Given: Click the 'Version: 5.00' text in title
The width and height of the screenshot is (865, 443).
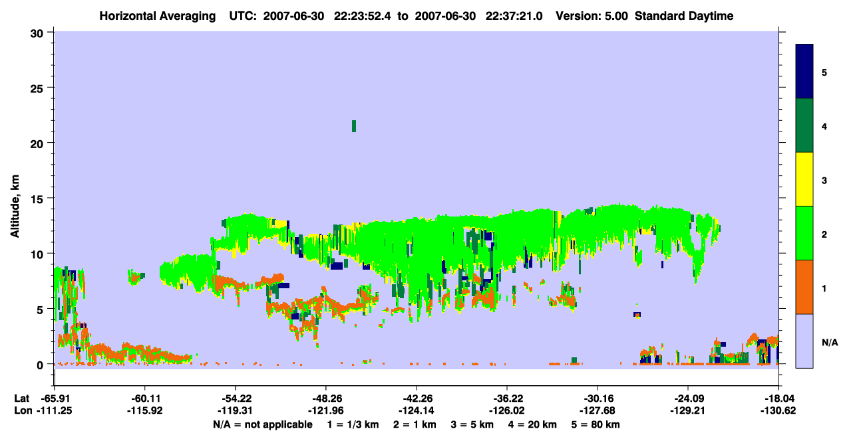Looking at the screenshot, I should click(x=593, y=16).
